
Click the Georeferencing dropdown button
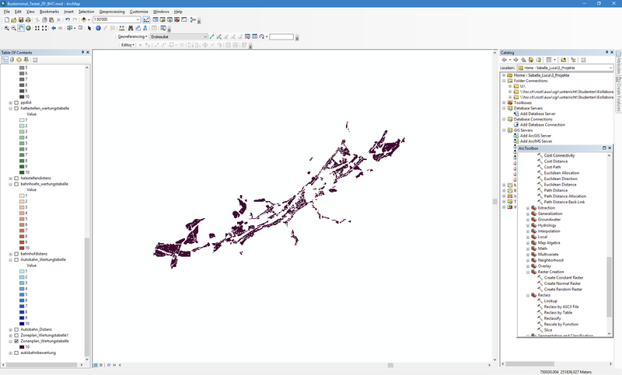pyautogui.click(x=132, y=36)
